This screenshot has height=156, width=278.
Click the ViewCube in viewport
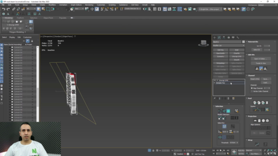click(203, 43)
